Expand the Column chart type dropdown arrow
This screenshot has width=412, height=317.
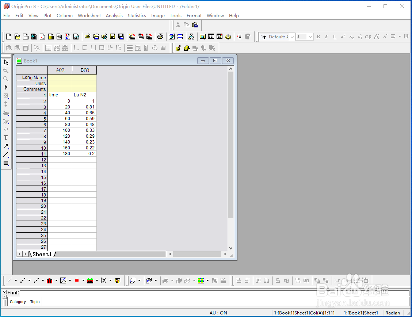pos(56,280)
